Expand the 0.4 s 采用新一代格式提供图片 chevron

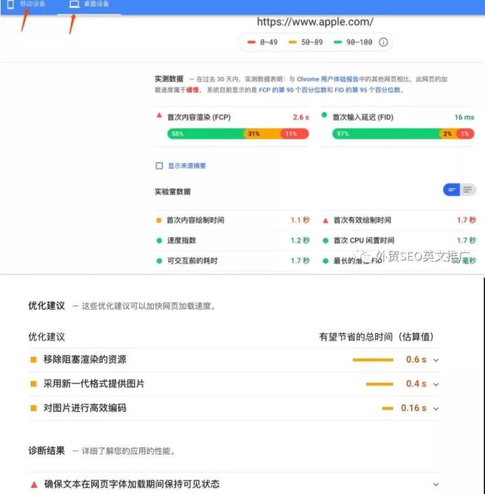(436, 384)
